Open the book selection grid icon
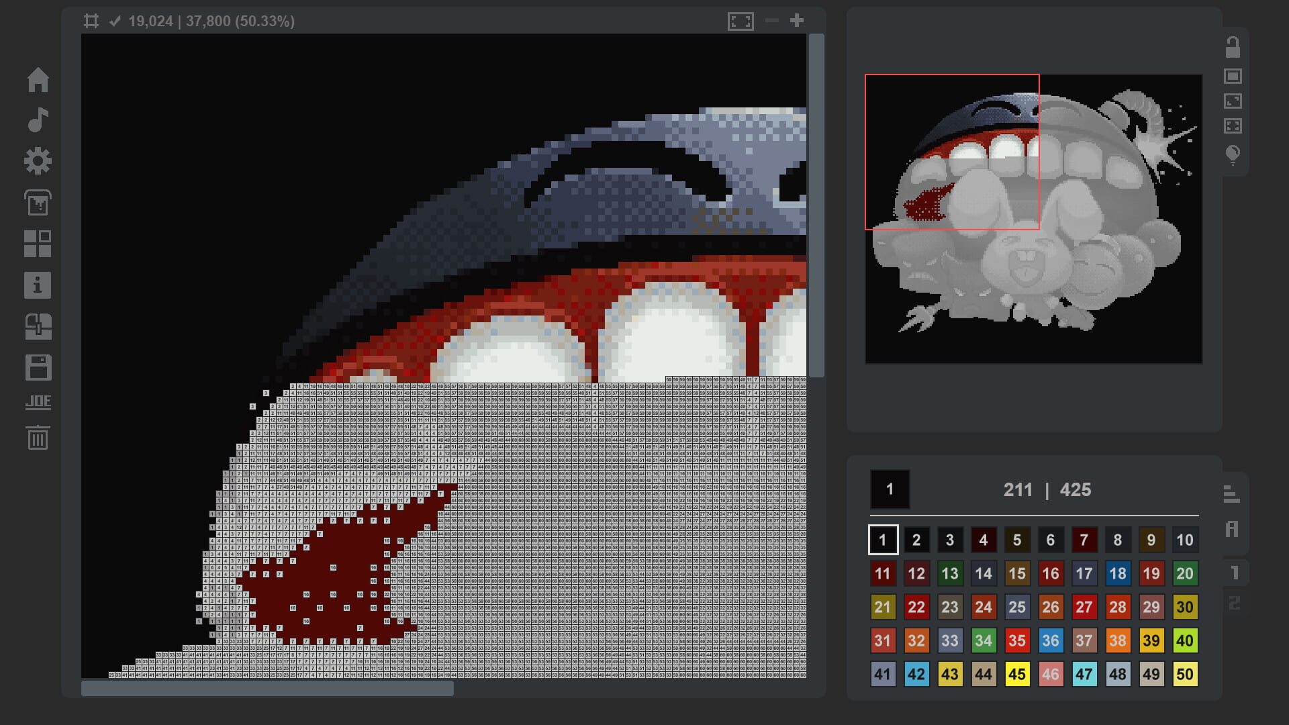1289x725 pixels. [x=38, y=244]
